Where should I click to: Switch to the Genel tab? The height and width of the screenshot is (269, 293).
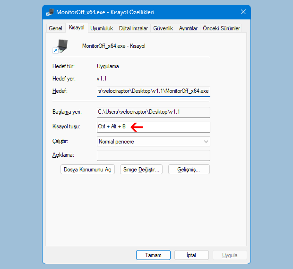click(55, 28)
